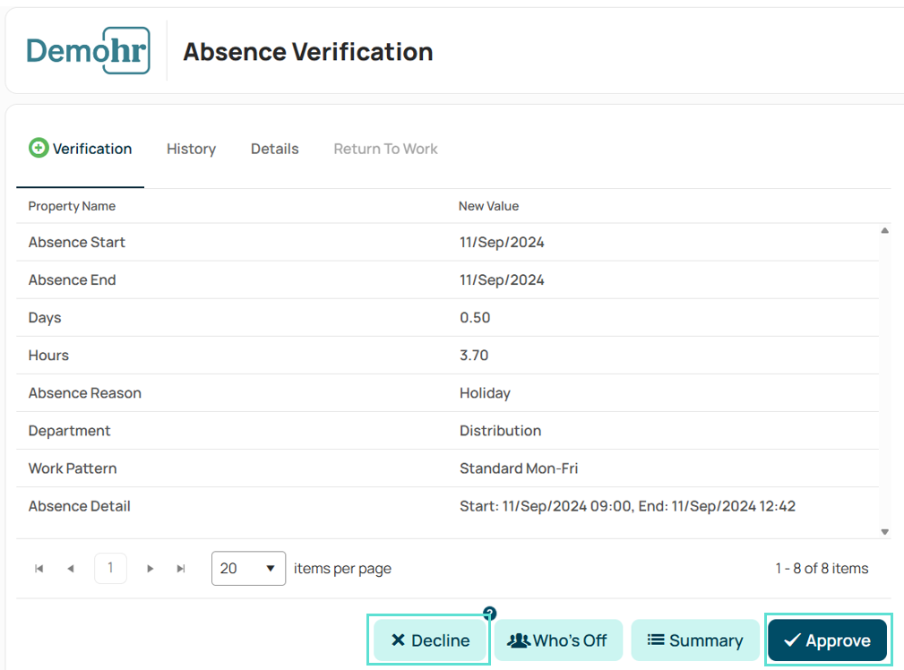Click the Property Name column header
This screenshot has width=904, height=670.
(72, 206)
